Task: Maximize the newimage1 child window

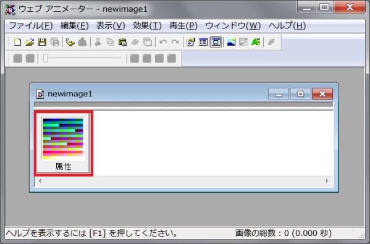Action: (x=300, y=94)
